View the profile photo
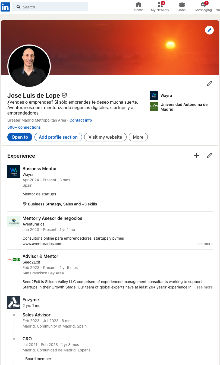Screen dimensions: 220x365 tap(29, 66)
